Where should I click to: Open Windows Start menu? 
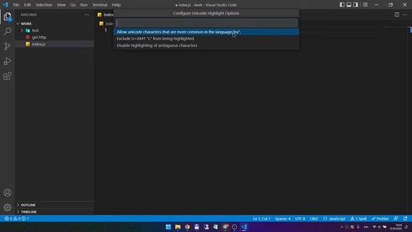pos(168,227)
